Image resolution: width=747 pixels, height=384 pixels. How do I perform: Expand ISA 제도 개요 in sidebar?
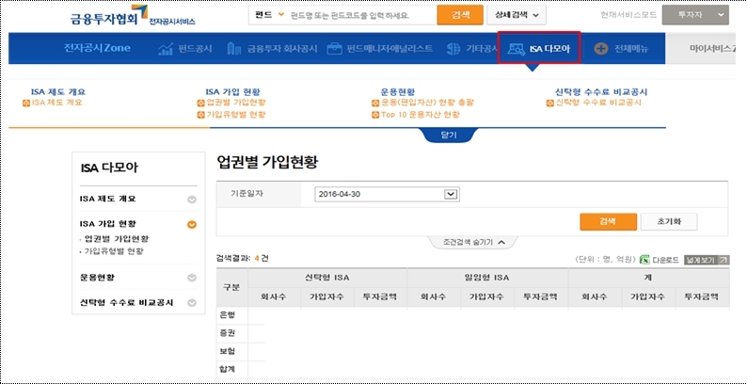(192, 200)
